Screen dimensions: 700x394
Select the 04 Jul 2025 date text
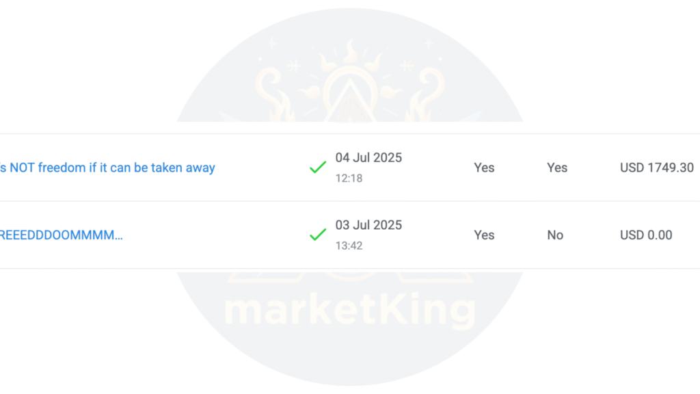coord(368,158)
